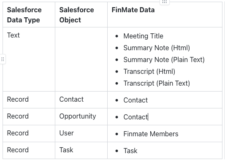Click the User object cell
225x162 pixels.
click(81, 134)
